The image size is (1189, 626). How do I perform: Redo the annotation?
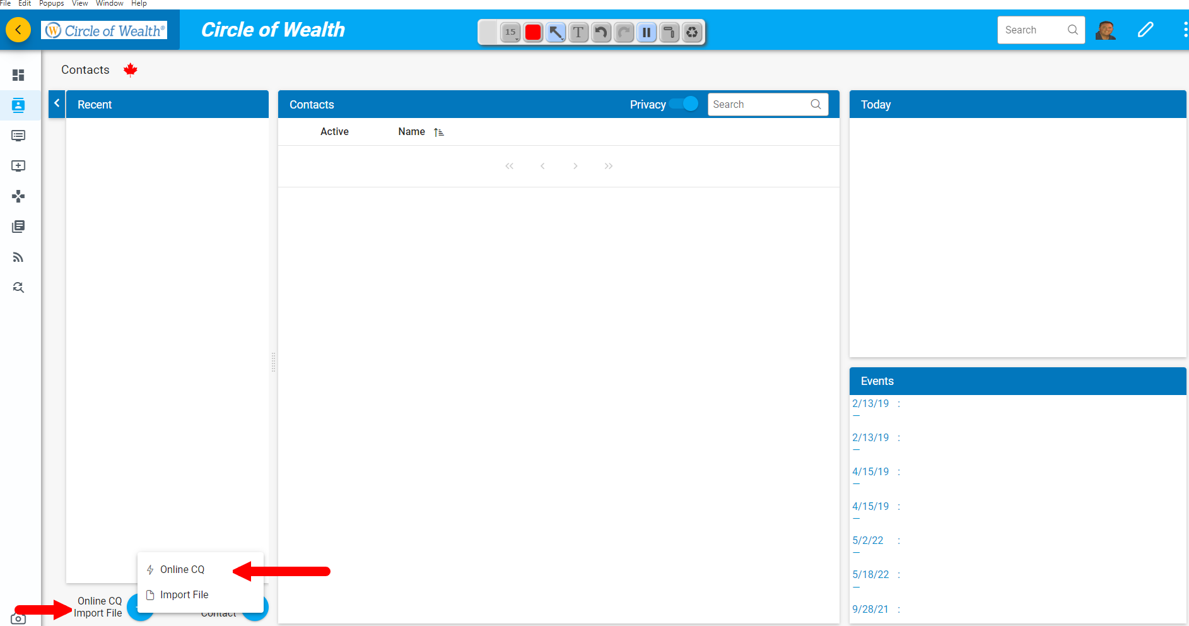click(x=624, y=32)
